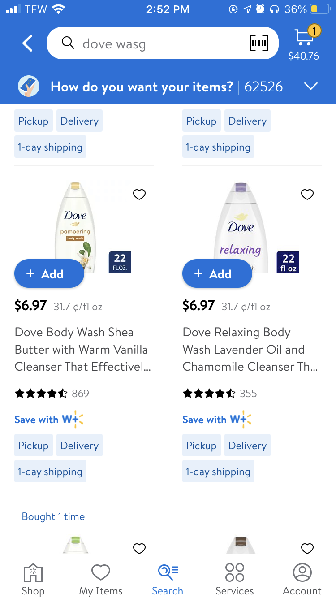Tap the magnifier icon in search bar
336x598 pixels.
pos(68,43)
